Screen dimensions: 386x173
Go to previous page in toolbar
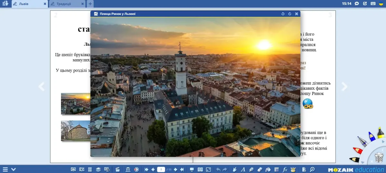(x=153, y=169)
